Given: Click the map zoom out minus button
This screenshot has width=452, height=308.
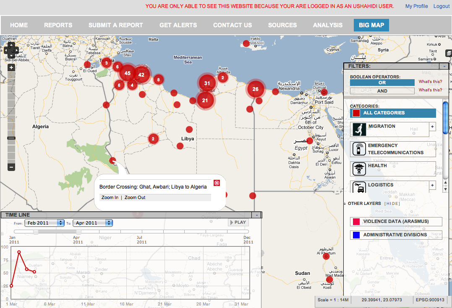Looking at the screenshot, I should point(11,167).
